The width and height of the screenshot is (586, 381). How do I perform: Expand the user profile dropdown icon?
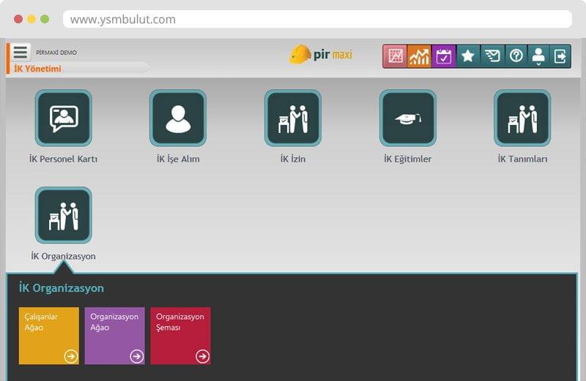pos(538,56)
